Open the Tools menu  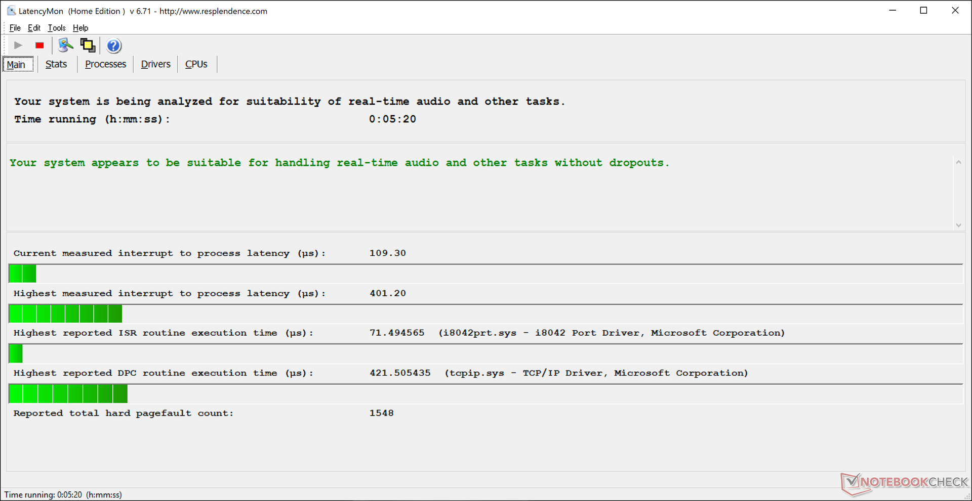[57, 28]
